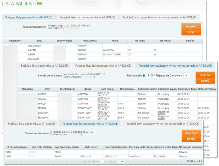Screen dimensions: 219x166
Task: Click FILTRUJ button in bottom window
Action: (191, 133)
